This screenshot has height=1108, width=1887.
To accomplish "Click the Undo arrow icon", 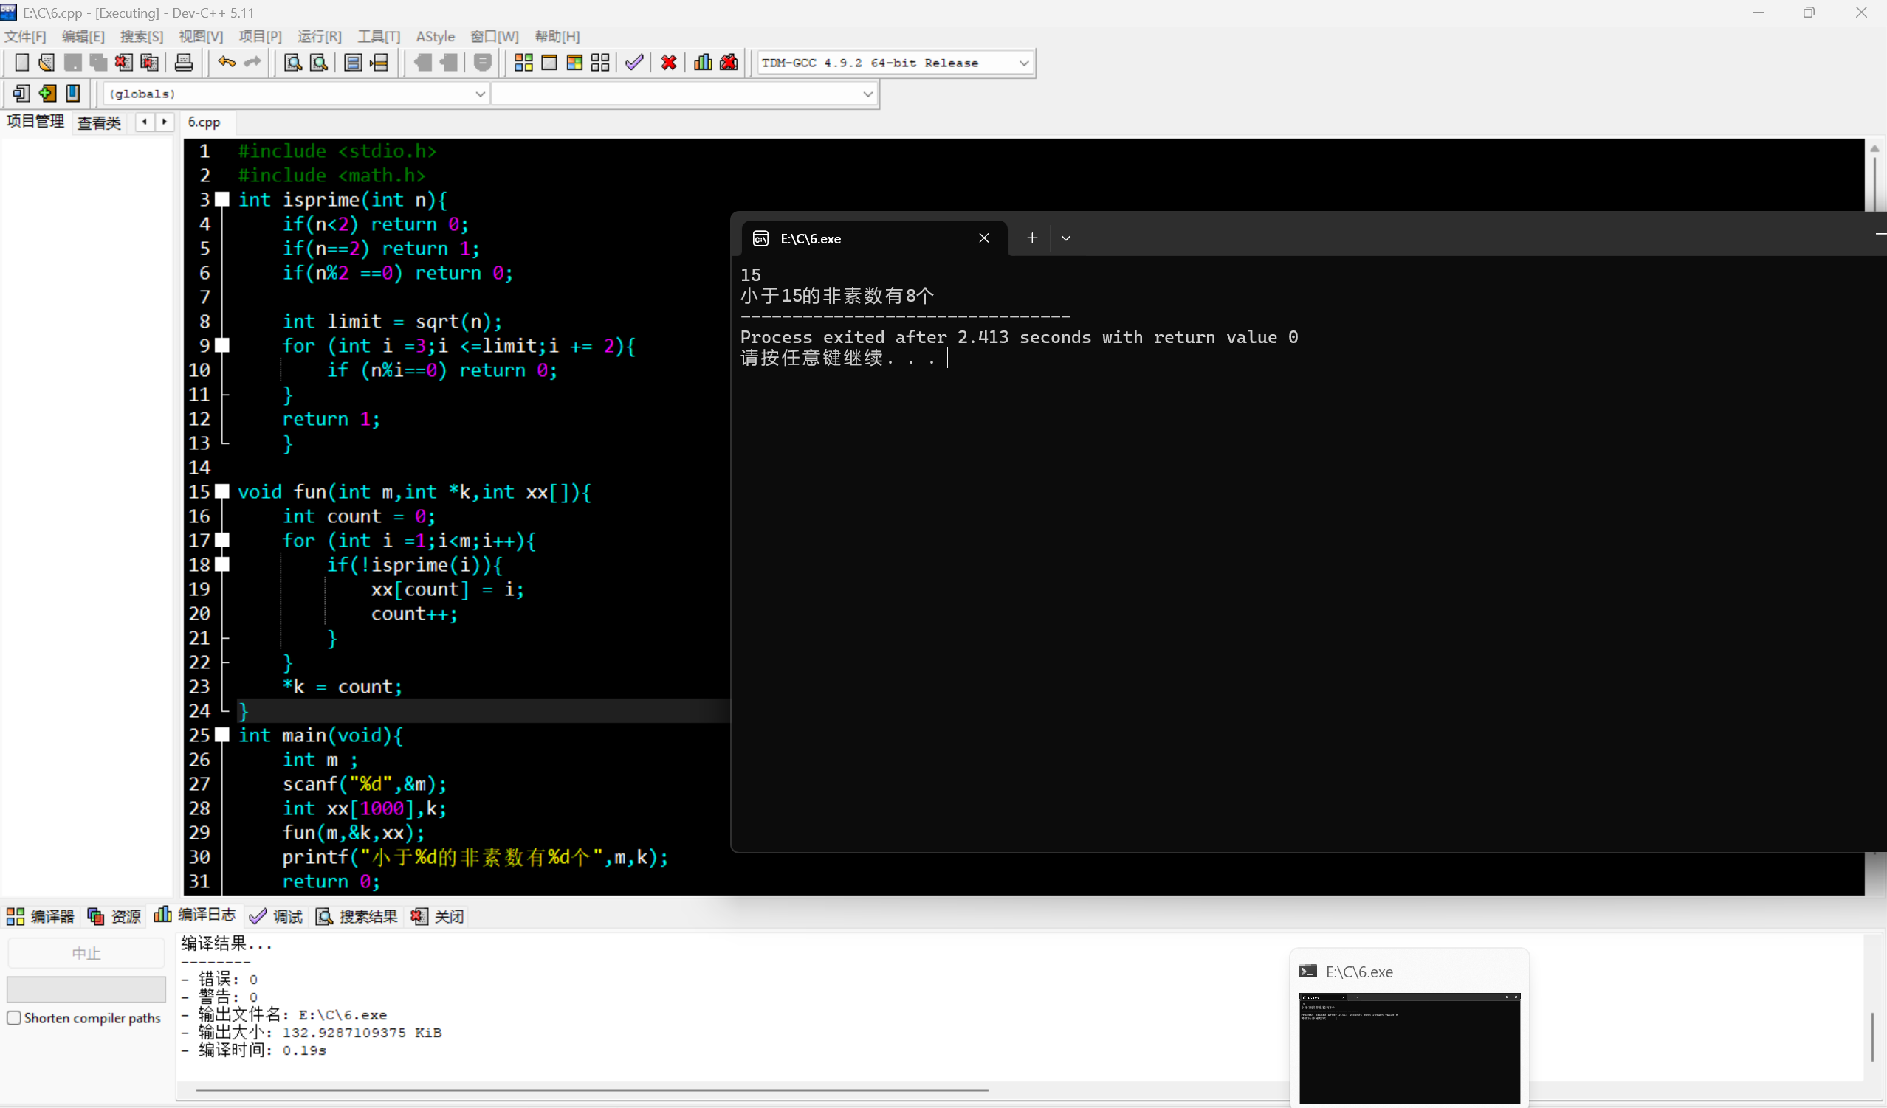I will (226, 63).
